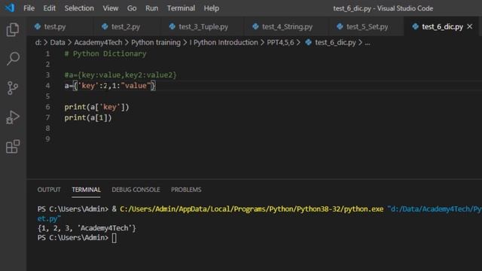
Task: Click the terminal output {1, 2, 3, 'Academy4Tech'}
Action: pos(87,228)
